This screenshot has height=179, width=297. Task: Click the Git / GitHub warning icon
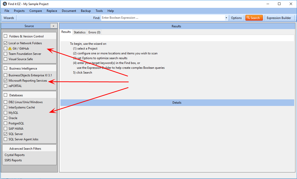pos(10,49)
